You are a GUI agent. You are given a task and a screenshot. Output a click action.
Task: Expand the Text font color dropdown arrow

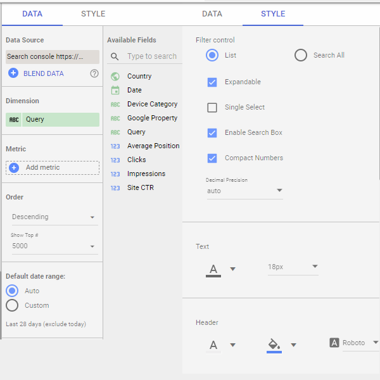(x=232, y=269)
